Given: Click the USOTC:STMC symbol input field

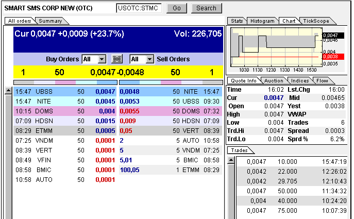Looking at the screenshot, I should [x=139, y=8].
